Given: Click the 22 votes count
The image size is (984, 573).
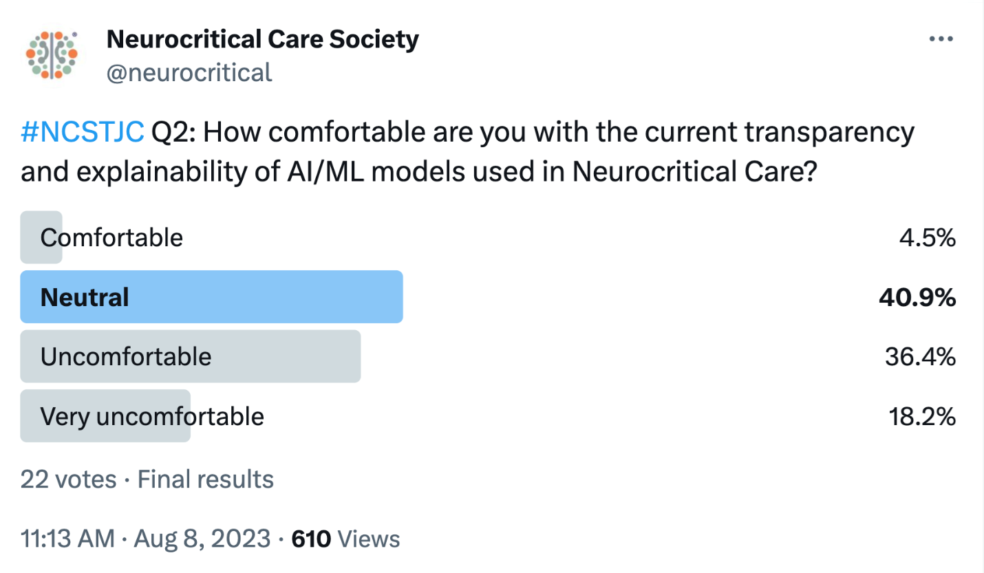Looking at the screenshot, I should [68, 479].
